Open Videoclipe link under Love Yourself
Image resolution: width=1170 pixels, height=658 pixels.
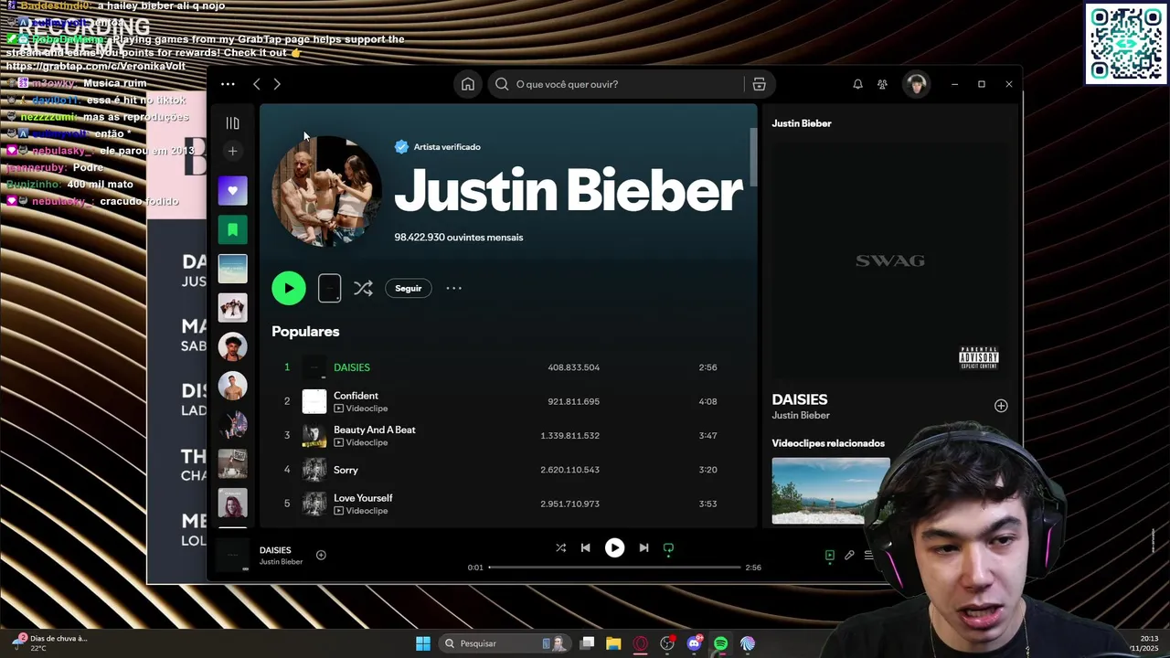[x=367, y=511]
